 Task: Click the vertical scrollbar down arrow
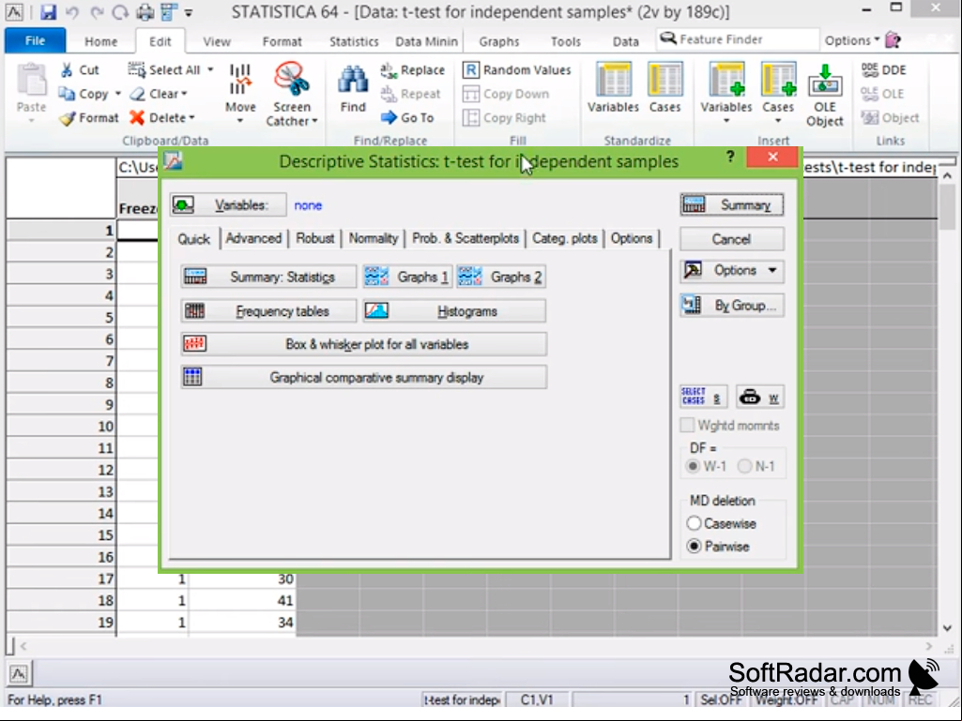click(x=947, y=628)
